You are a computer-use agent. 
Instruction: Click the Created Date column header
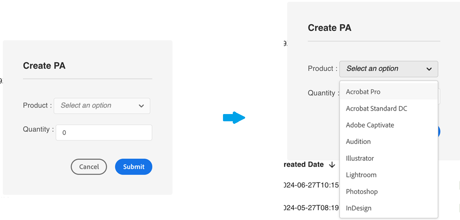304,165
